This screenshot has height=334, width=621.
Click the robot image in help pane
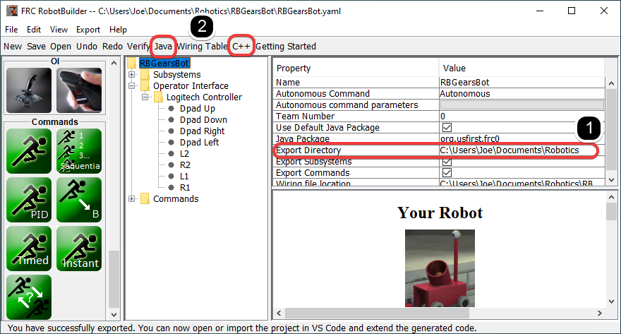(x=440, y=268)
